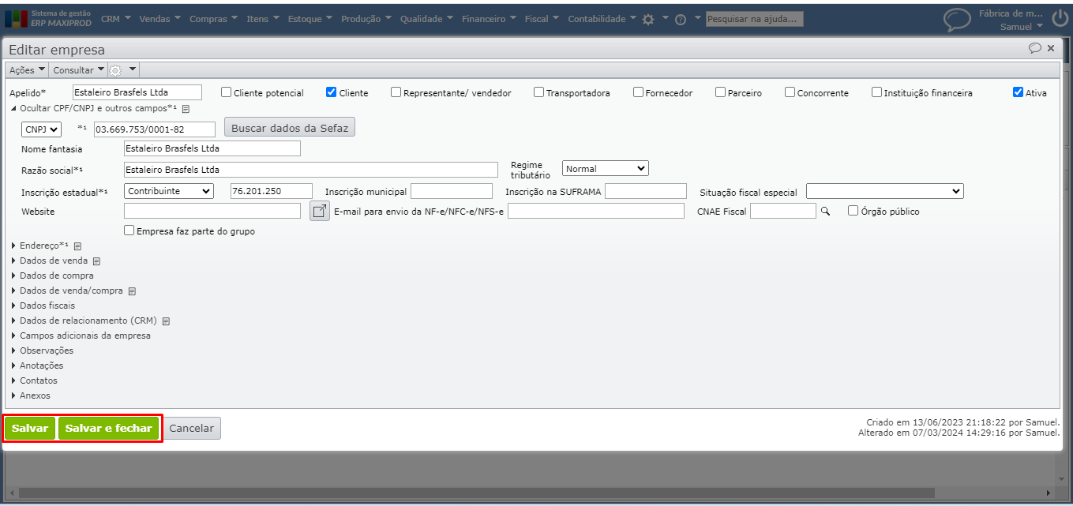The width and height of the screenshot is (1073, 506).
Task: Open the Situação fiscal especial dropdown
Action: point(884,191)
